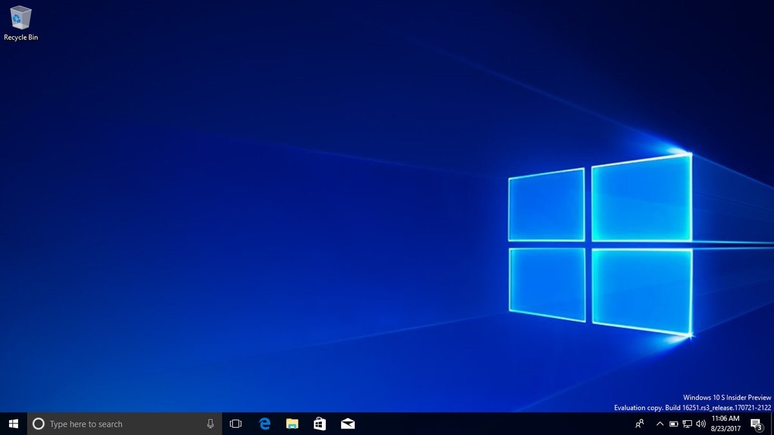Open the volume speaker control
The width and height of the screenshot is (774, 435).
coord(700,423)
